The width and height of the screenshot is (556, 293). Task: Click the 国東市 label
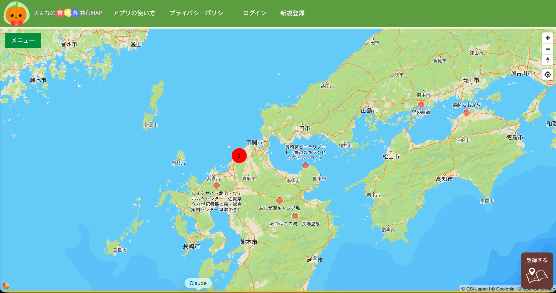tap(320, 179)
